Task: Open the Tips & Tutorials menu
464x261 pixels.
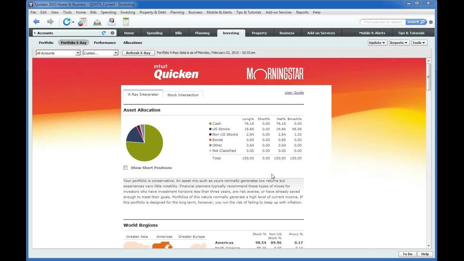Action: coord(249,12)
